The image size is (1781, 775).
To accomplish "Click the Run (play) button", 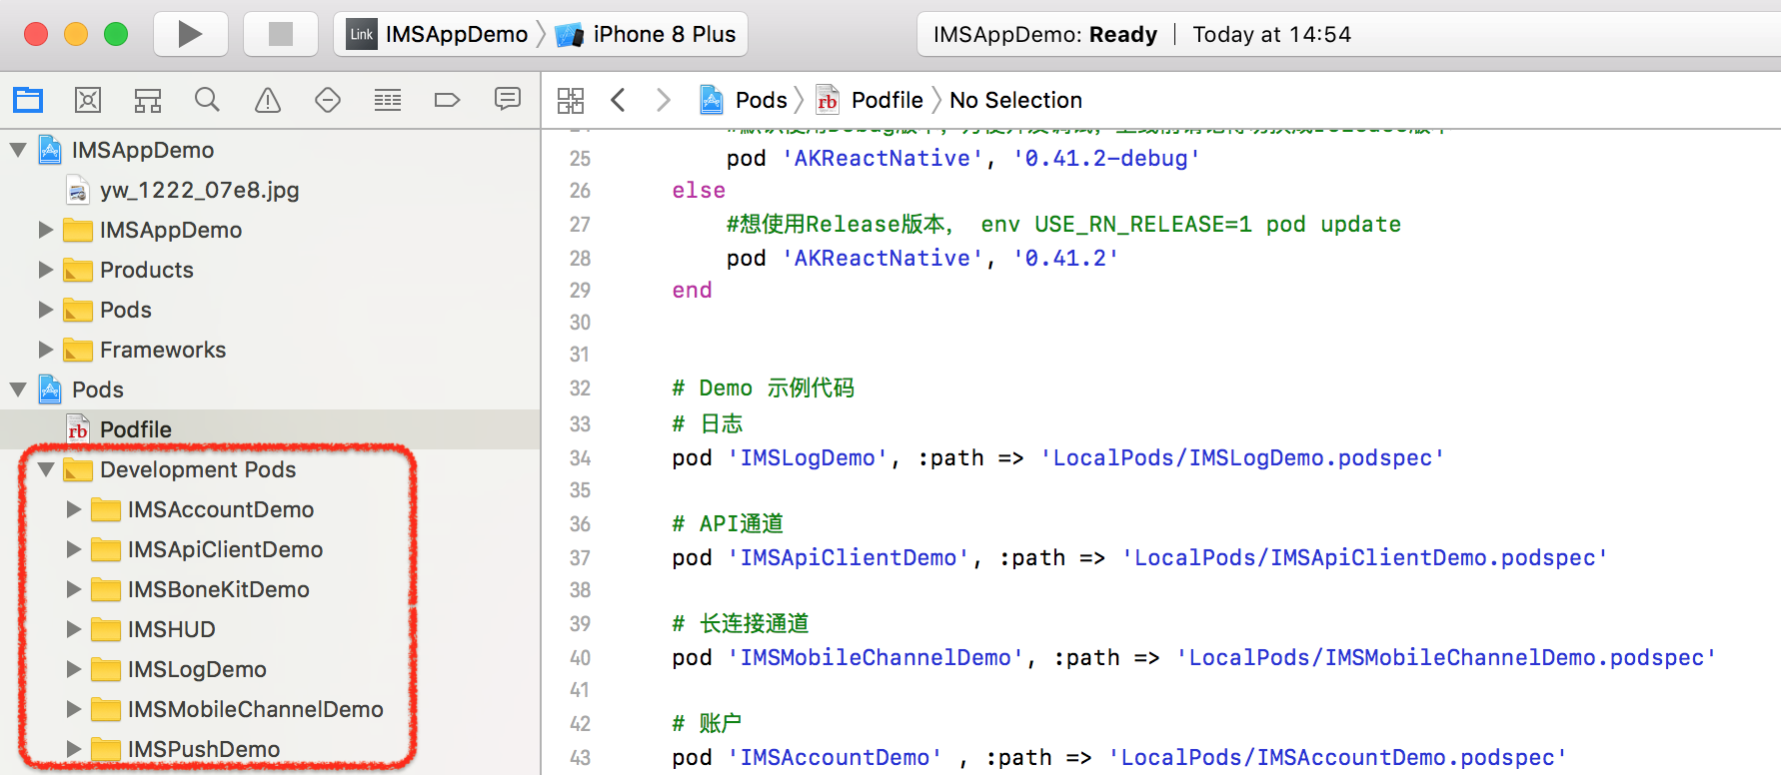I will pyautogui.click(x=190, y=34).
